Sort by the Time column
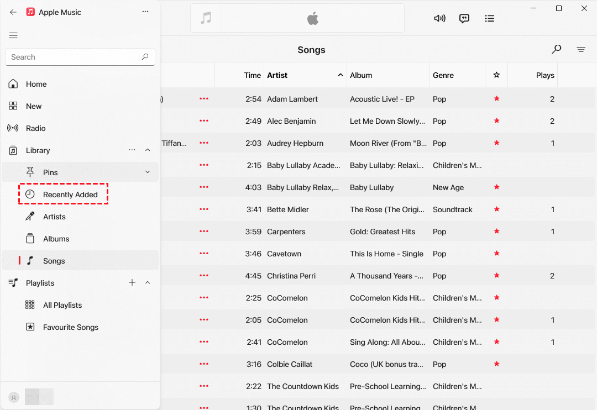 (x=239, y=75)
